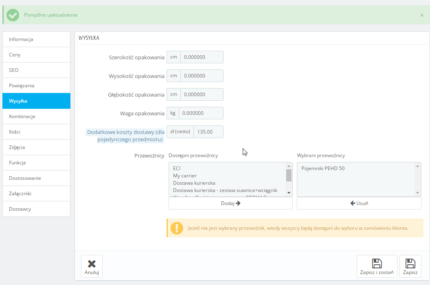Dismiss the success notification with the X
The height and width of the screenshot is (285, 430).
422,15
